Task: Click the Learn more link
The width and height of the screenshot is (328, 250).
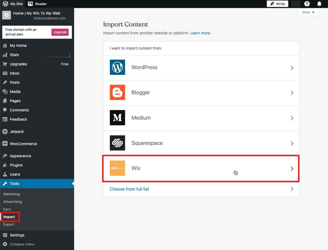Action: 200,33
